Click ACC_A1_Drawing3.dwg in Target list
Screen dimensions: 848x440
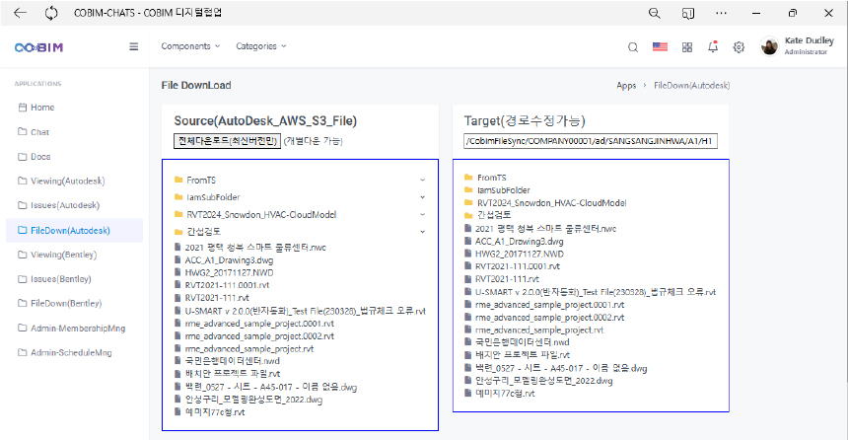click(x=520, y=242)
